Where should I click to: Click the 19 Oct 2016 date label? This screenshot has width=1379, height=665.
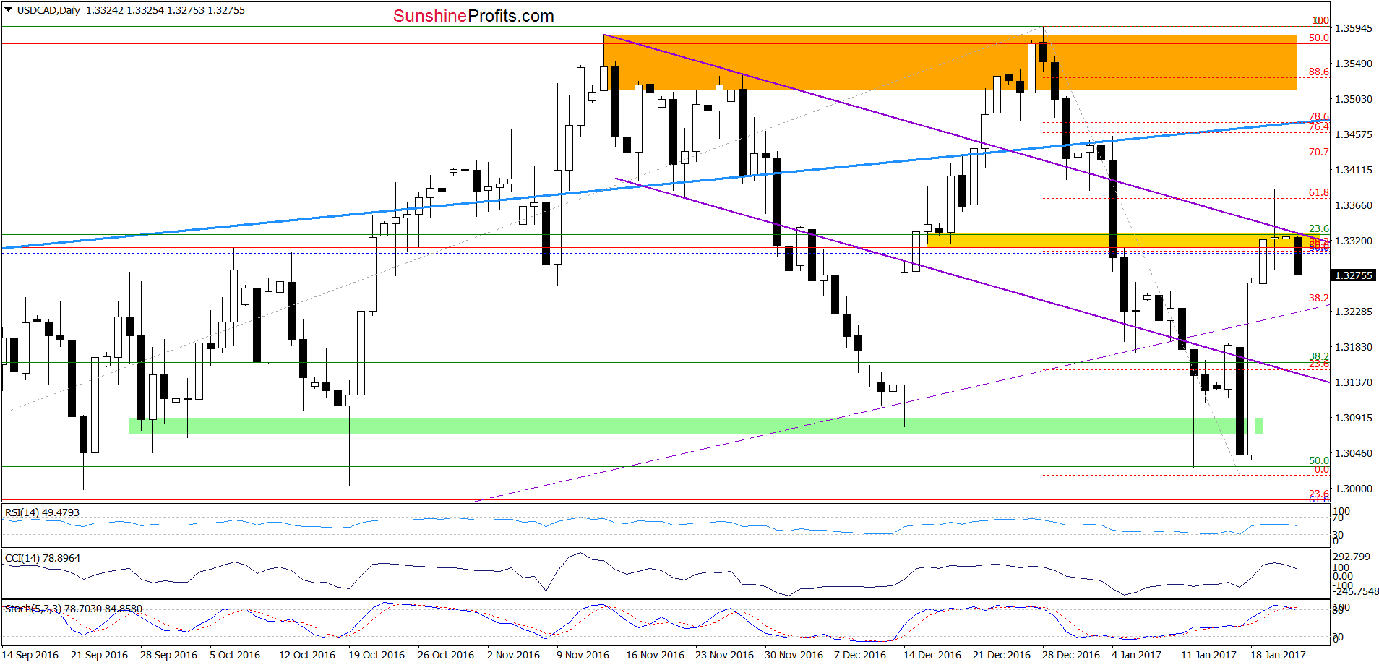point(376,655)
